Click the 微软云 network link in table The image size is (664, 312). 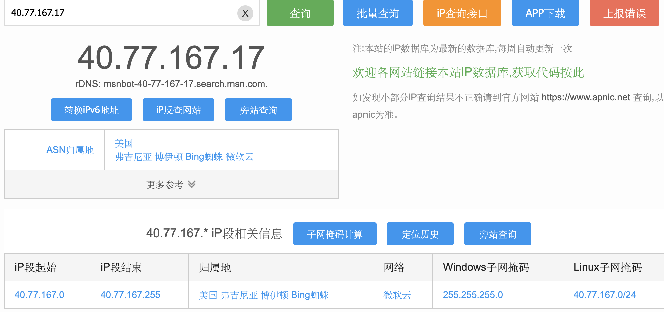pos(397,295)
